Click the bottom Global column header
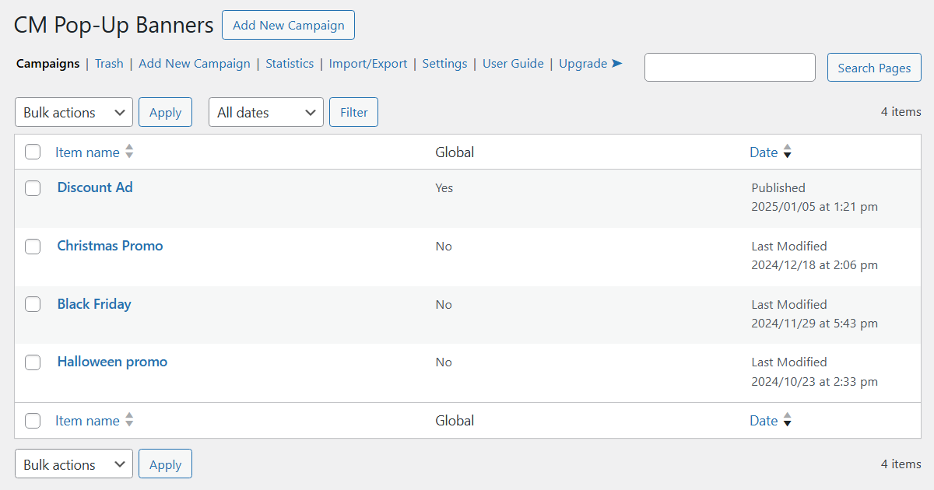This screenshot has height=490, width=934. coord(455,421)
